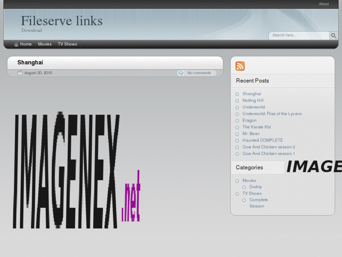Go to the Home menu item
342x257 pixels.
[x=26, y=44]
